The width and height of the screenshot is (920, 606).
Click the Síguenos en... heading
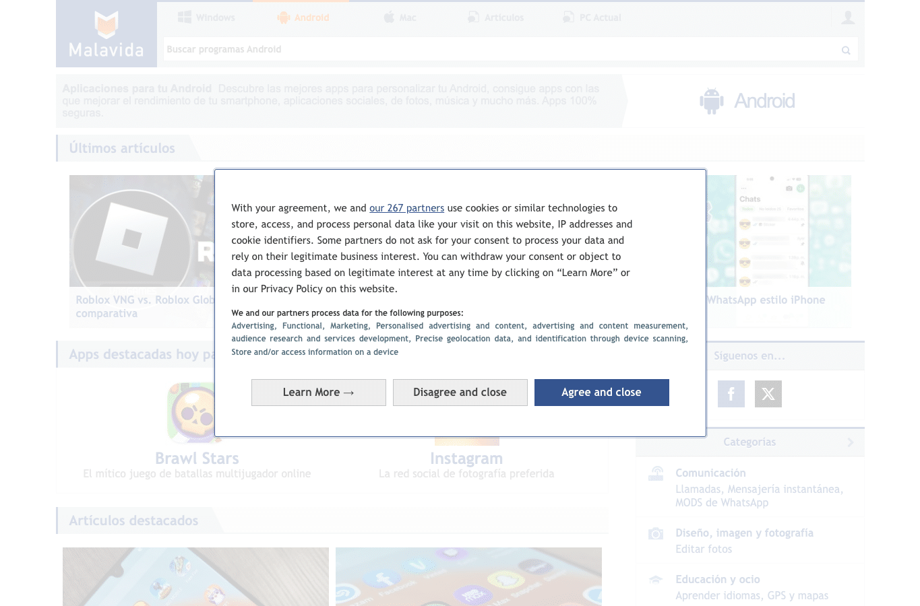(749, 356)
